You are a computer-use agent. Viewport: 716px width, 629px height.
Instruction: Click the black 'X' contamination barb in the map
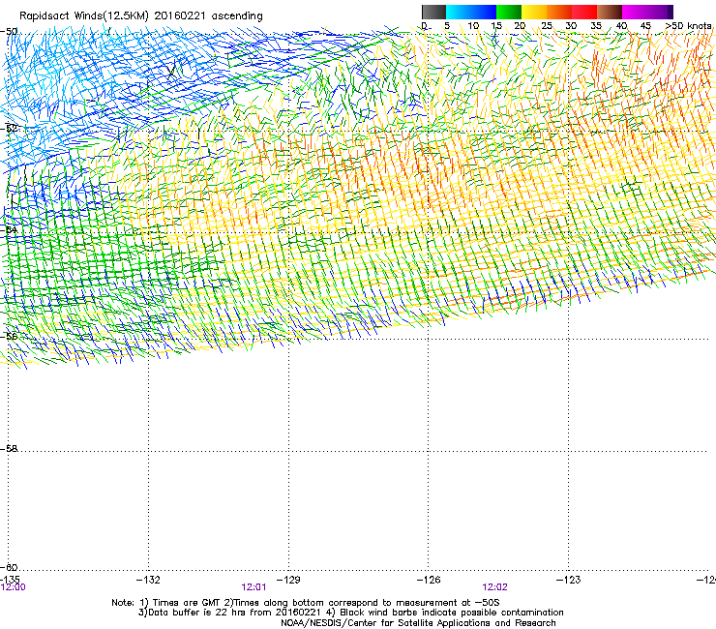coord(171,72)
